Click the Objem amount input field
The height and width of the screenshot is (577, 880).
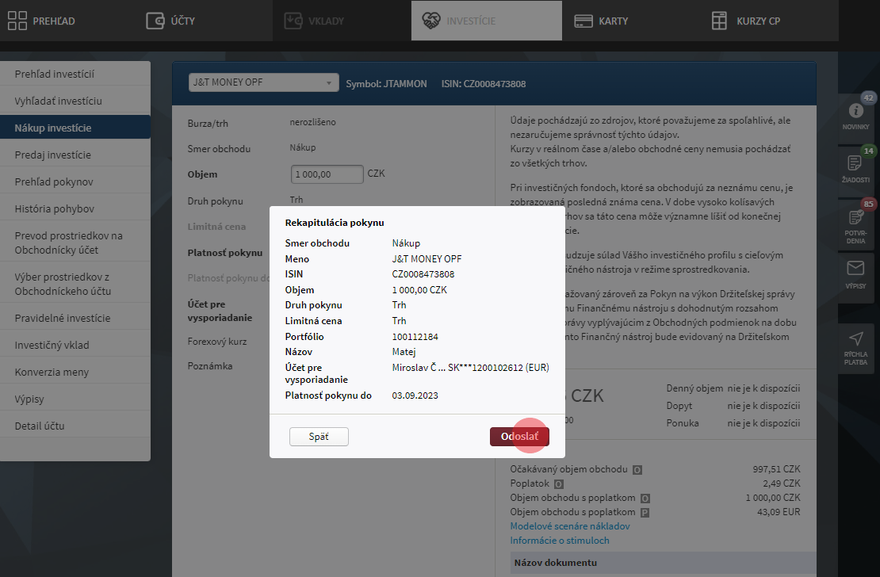click(327, 174)
